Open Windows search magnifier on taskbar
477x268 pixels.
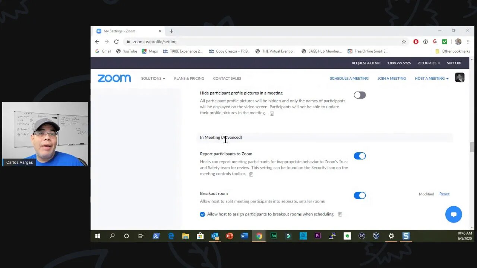click(112, 236)
